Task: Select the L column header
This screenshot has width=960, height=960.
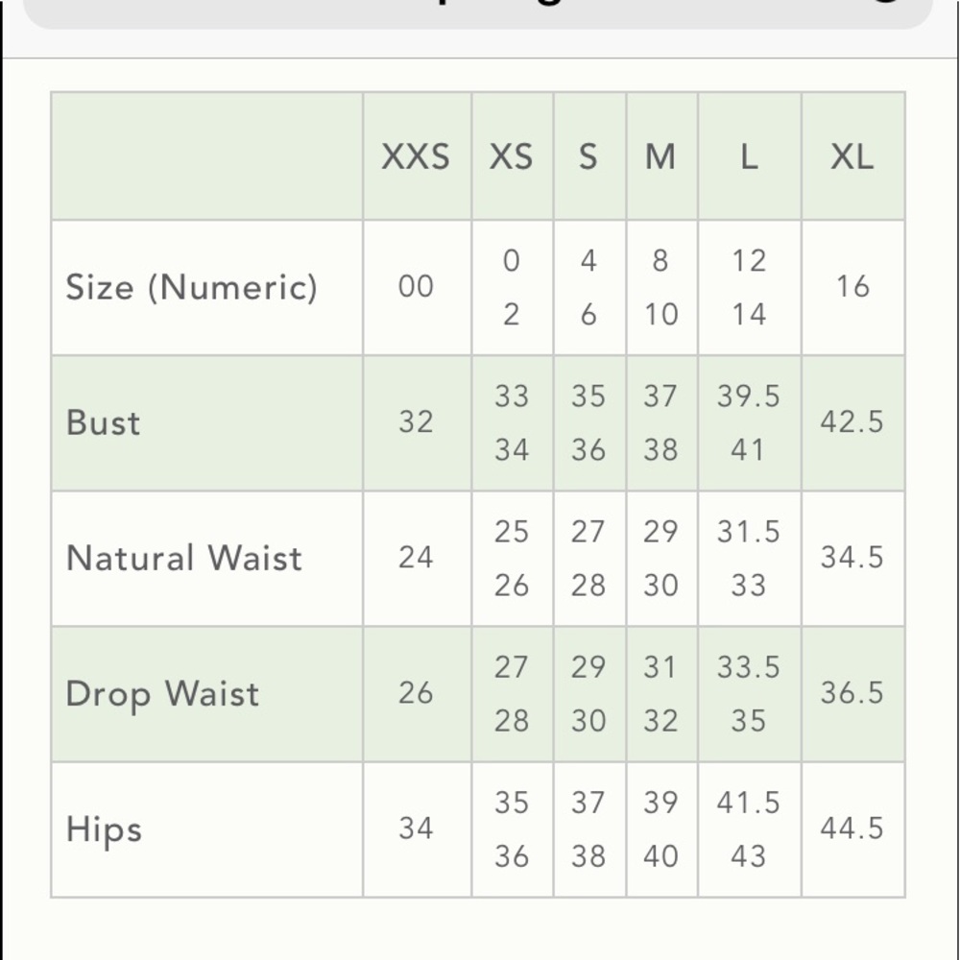Action: [750, 156]
